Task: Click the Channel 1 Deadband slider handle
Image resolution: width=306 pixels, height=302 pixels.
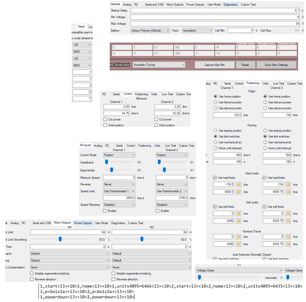Action: [x=106, y=162]
